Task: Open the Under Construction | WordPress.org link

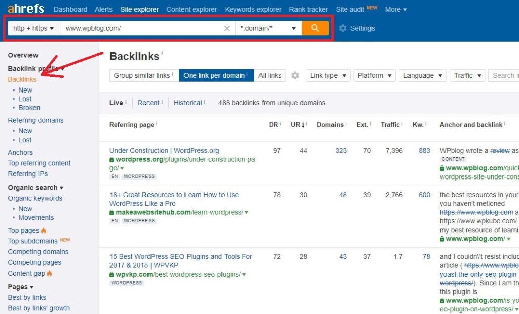Action: click(x=164, y=151)
